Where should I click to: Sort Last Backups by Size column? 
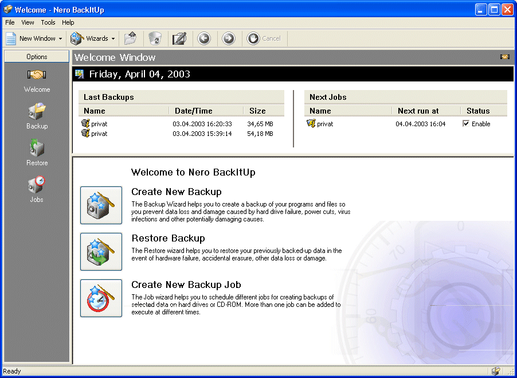click(x=264, y=111)
